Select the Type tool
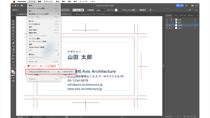The height and width of the screenshot is (118, 210). pyautogui.click(x=13, y=37)
